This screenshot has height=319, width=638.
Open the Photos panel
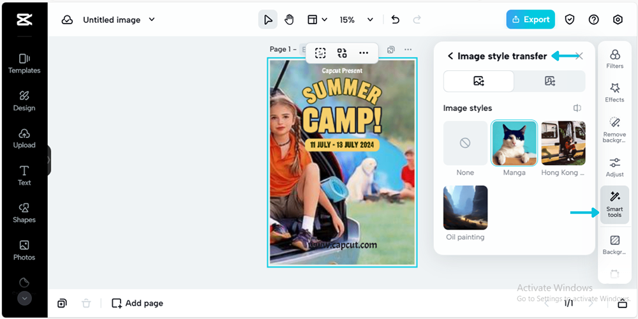pyautogui.click(x=24, y=251)
